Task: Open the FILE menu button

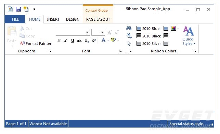Action: 15,19
